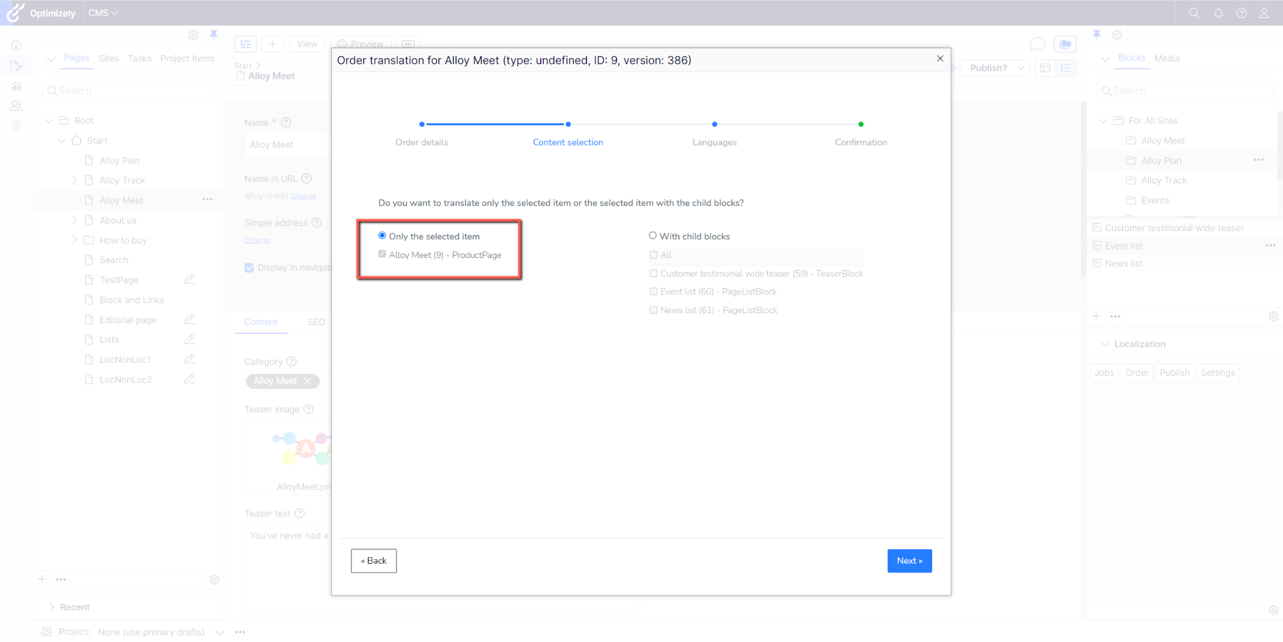Click Optimizely logo icon
This screenshot has height=642, width=1283.
coord(15,12)
